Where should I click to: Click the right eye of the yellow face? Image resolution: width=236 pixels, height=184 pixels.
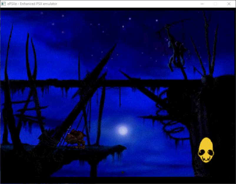pyautogui.click(x=210, y=152)
